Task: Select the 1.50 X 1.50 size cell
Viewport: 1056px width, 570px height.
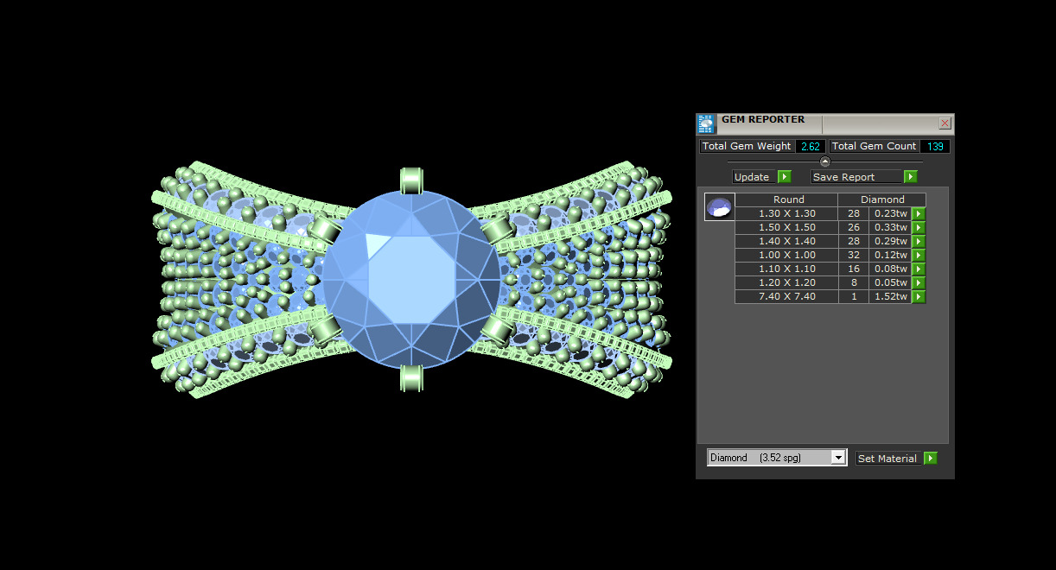Action: coord(786,228)
